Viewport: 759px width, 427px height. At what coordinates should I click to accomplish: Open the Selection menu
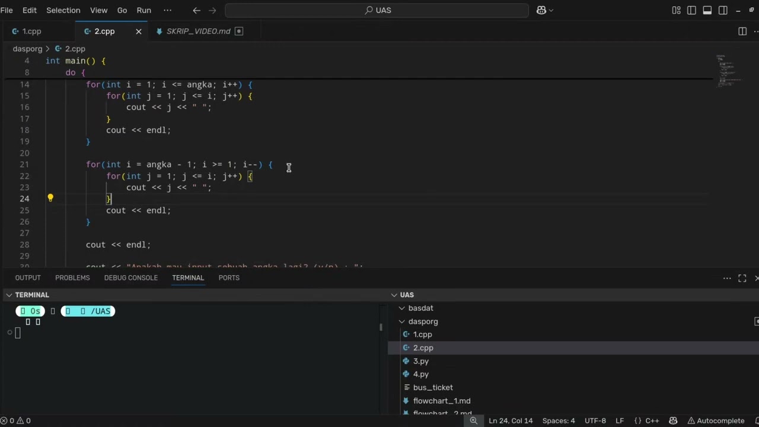pyautogui.click(x=63, y=10)
